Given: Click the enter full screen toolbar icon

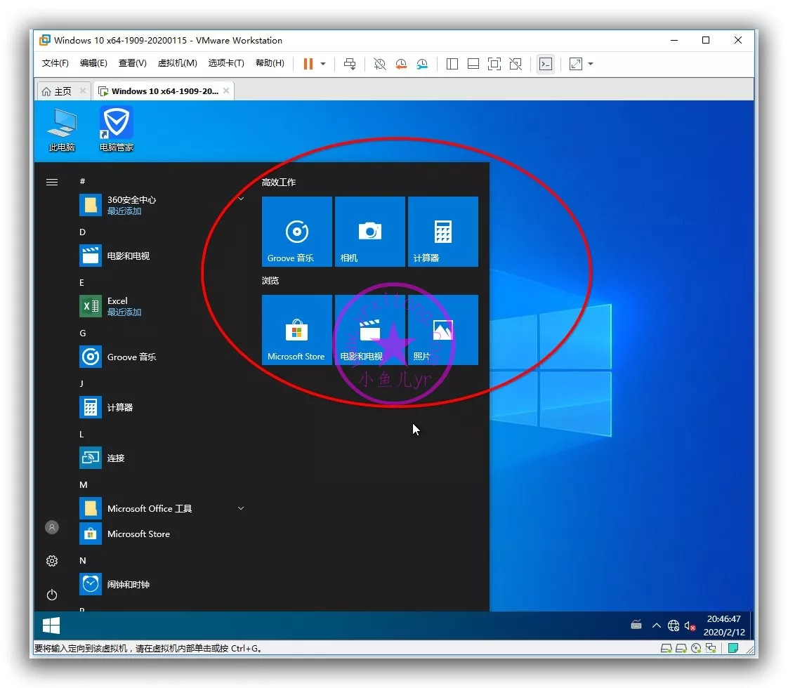Looking at the screenshot, I should (494, 64).
